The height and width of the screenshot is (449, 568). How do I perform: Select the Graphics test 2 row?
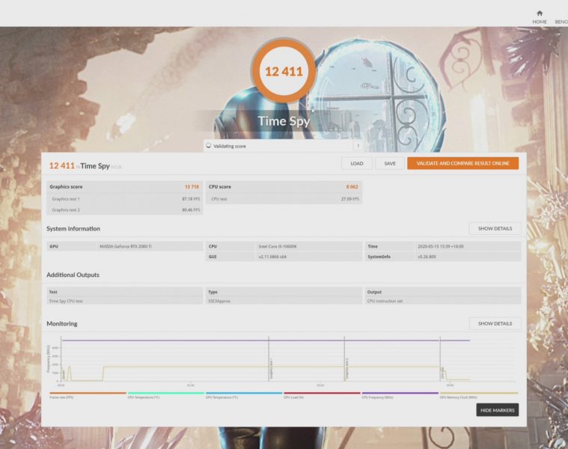(x=125, y=210)
